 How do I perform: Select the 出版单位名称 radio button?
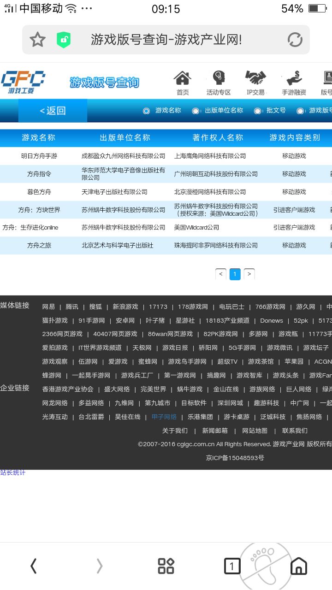pos(196,111)
